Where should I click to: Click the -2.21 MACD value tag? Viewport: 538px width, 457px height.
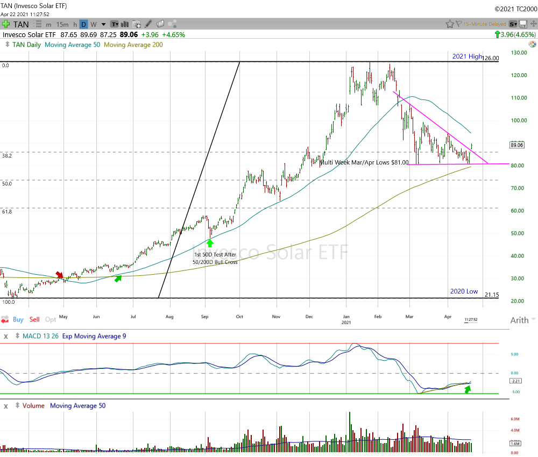(x=516, y=381)
